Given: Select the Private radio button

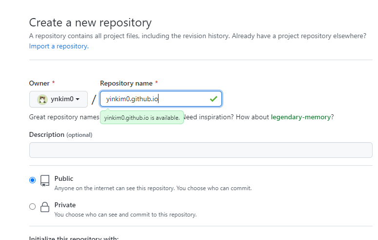Looking at the screenshot, I should pos(32,206).
